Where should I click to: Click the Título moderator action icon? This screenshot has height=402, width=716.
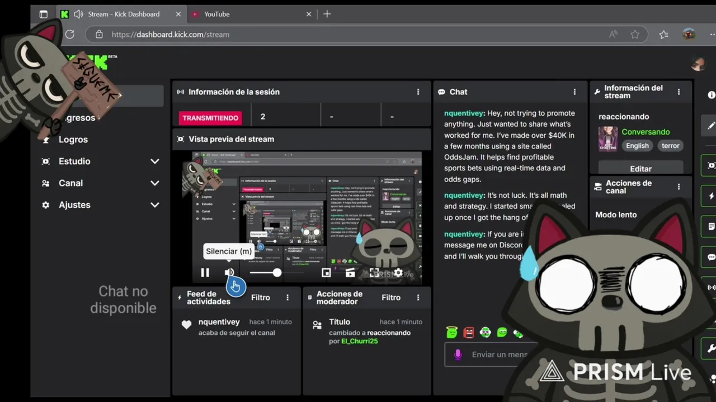point(317,325)
